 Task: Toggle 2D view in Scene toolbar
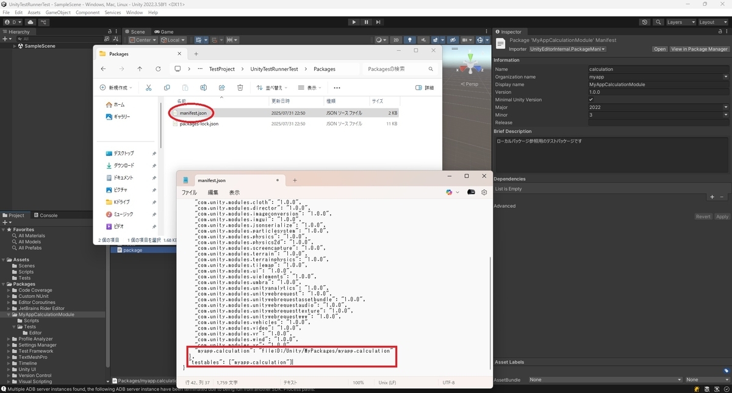pyautogui.click(x=396, y=40)
